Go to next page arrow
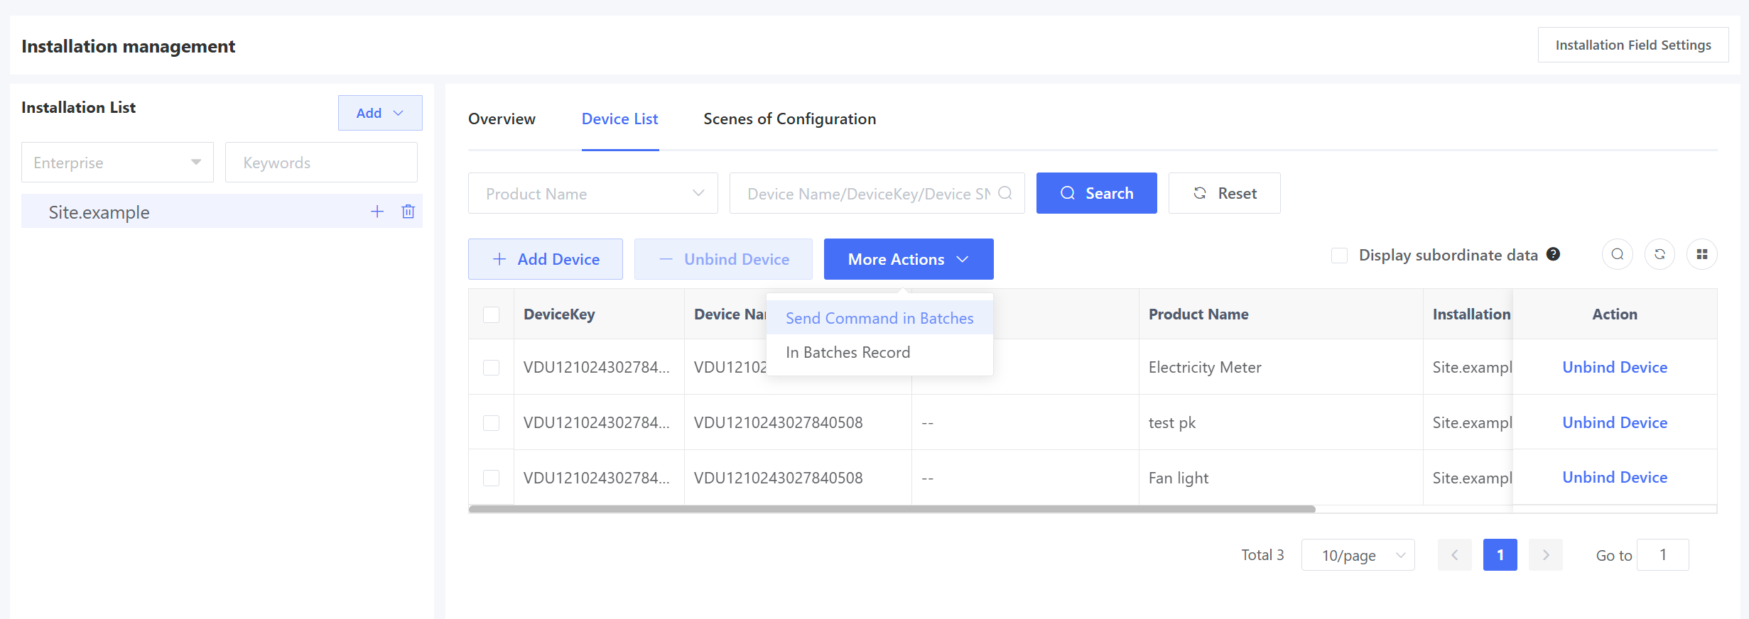1749x619 pixels. coord(1545,555)
